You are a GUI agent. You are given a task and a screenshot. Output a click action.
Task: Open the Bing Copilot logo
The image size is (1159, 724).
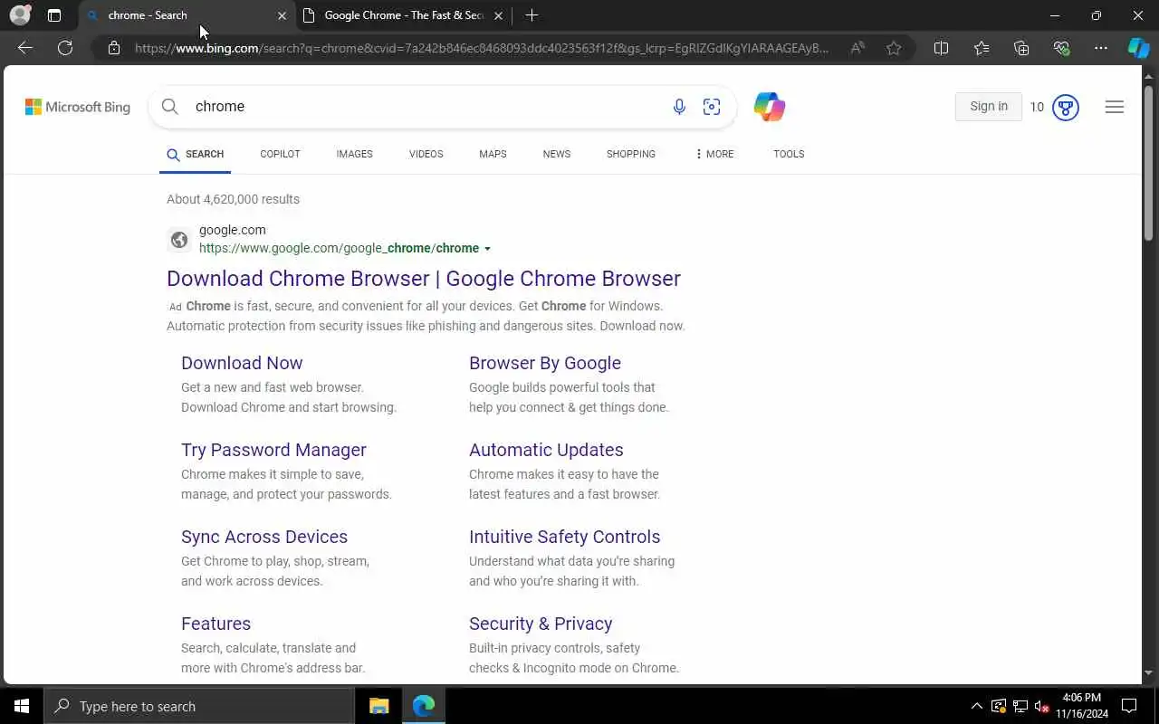[x=770, y=107]
